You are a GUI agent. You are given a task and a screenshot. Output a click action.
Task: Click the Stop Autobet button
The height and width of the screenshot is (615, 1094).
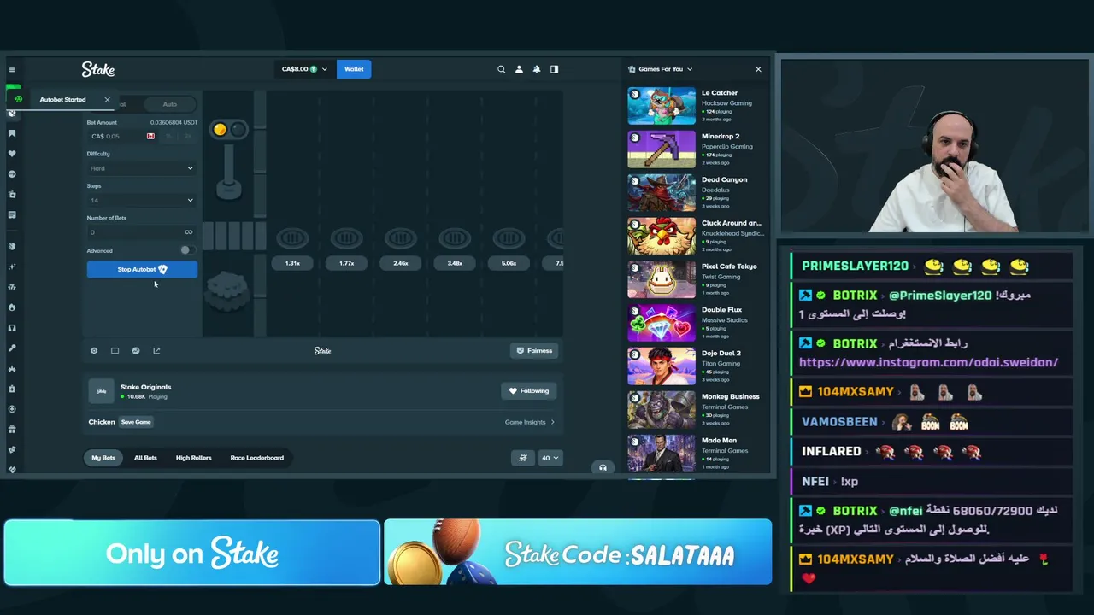pyautogui.click(x=142, y=270)
